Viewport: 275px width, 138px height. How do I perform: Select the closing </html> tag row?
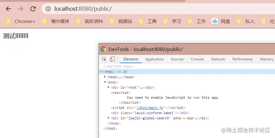(x=110, y=128)
